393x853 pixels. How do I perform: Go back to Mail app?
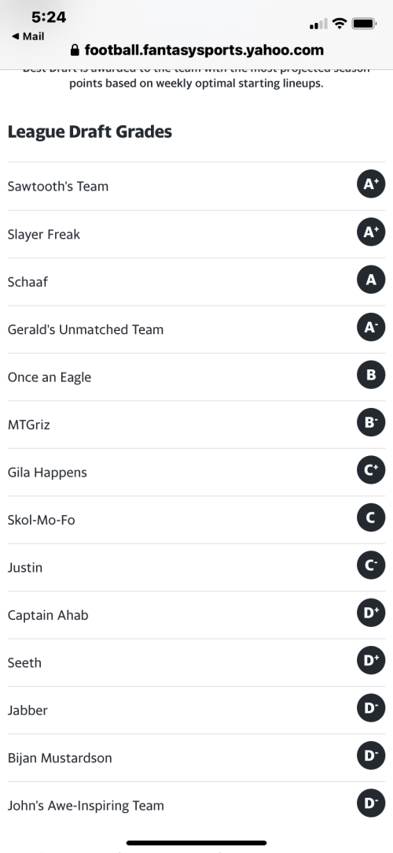[x=28, y=36]
